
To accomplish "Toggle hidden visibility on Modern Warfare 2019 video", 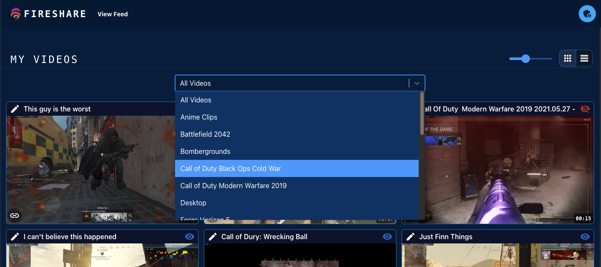I will [x=585, y=109].
